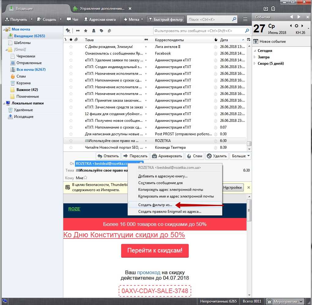Screen dimensions: 312x305
Task: Choose 'Создать фильтр из...' in context menu
Action: 155,205
